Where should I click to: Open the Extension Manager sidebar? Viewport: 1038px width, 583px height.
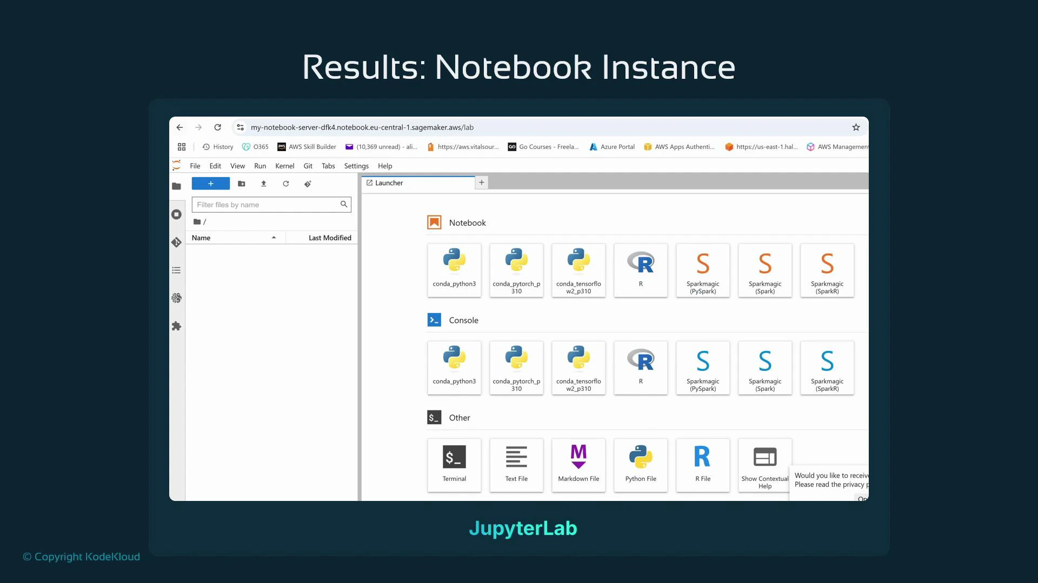[x=177, y=326]
